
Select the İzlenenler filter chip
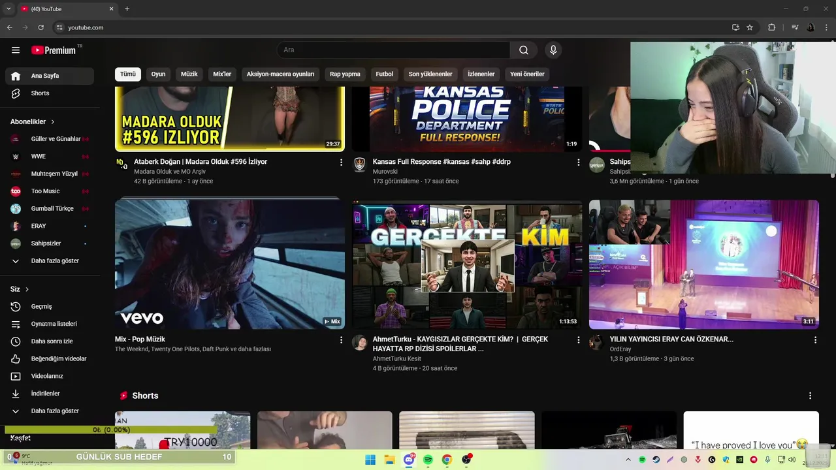point(481,74)
